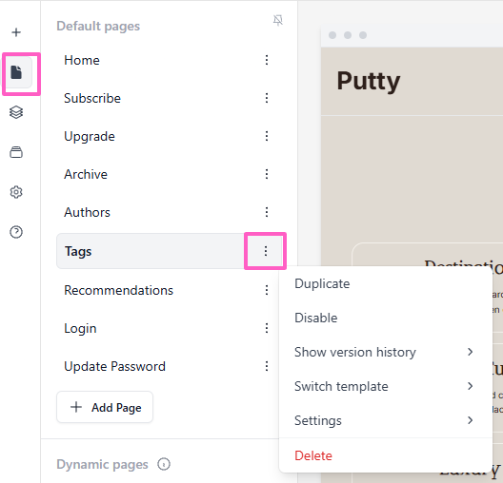This screenshot has width=503, height=483.
Task: Click the Add Page button
Action: click(105, 407)
